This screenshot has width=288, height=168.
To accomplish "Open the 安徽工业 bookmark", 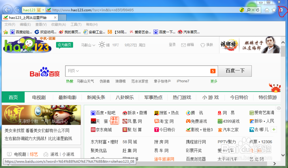I will 94,32.
